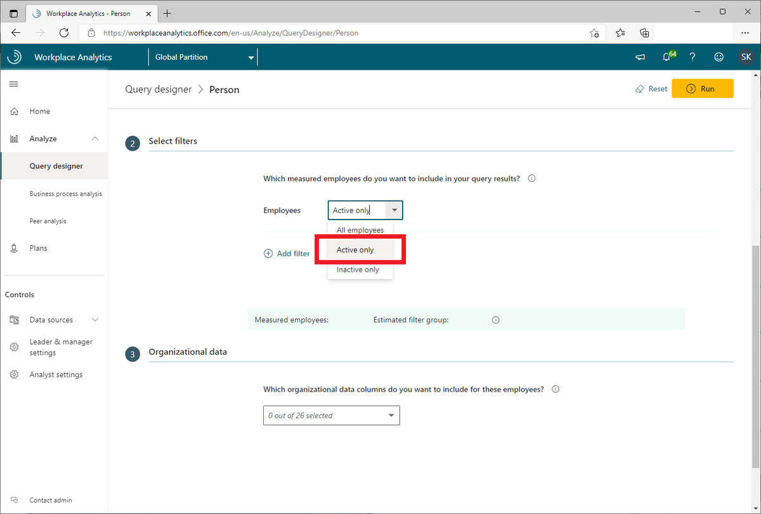Select All employees option
This screenshot has width=761, height=514.
coord(360,230)
